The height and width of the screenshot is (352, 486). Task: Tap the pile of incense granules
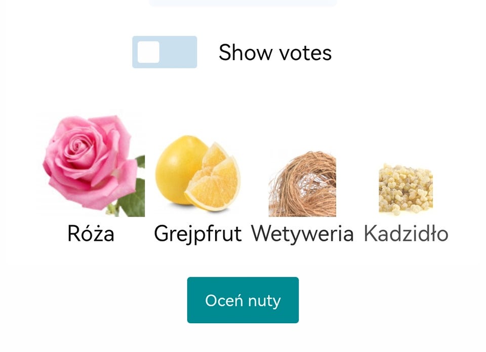click(x=406, y=189)
